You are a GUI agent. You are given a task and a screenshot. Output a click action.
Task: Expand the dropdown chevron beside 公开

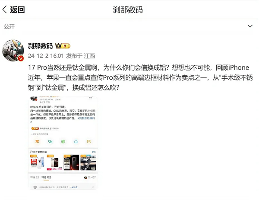[250, 26]
